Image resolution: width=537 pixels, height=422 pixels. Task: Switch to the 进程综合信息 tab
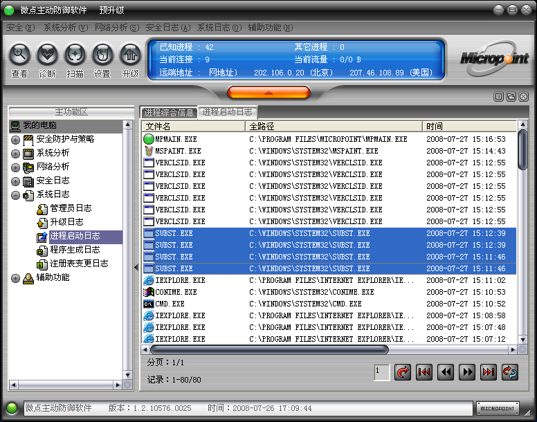point(169,113)
